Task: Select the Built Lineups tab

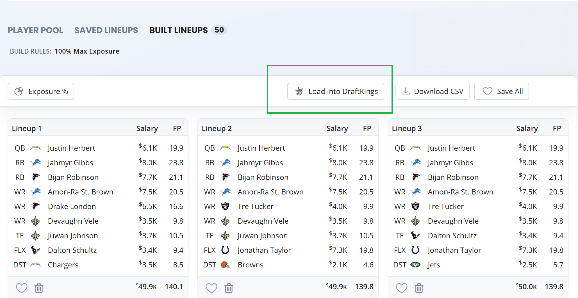Action: 179,30
